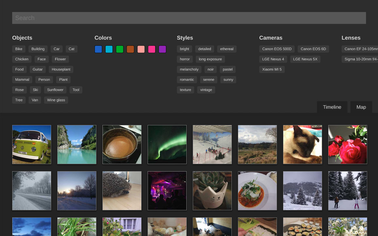This screenshot has height=236, width=378.
Task: View the hedgehog photo thumbnail
Action: [x=122, y=191]
